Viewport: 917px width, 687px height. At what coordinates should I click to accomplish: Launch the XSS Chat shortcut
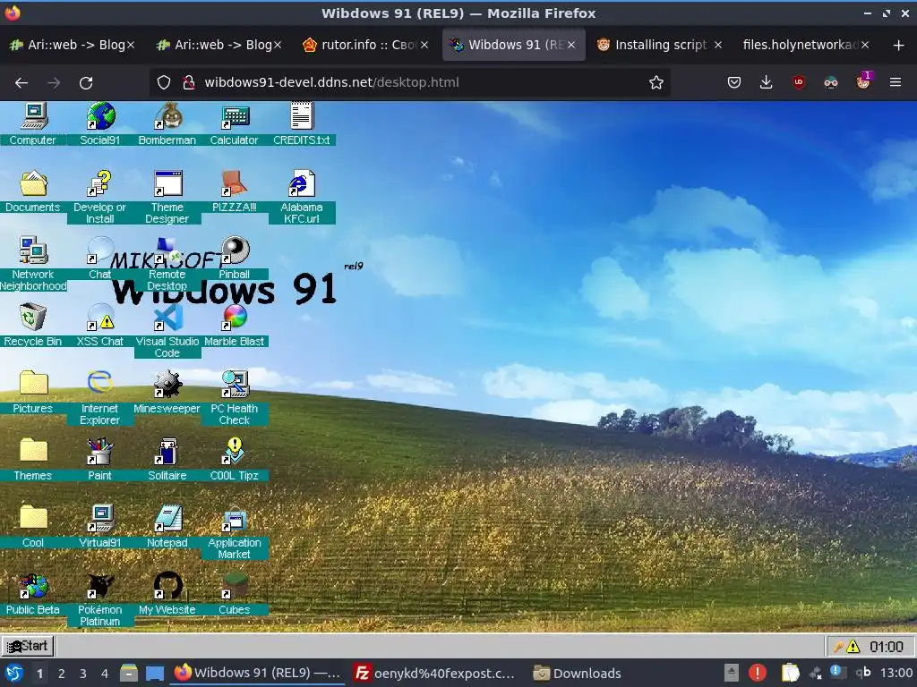click(x=100, y=318)
